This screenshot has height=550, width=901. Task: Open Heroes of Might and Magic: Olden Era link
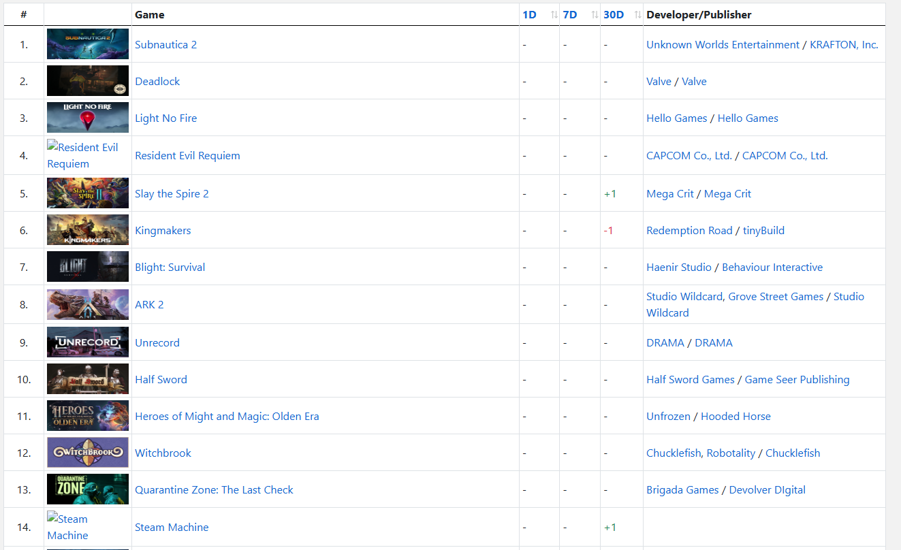(x=227, y=417)
